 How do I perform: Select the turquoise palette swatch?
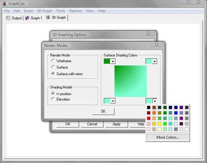pos(170,124)
